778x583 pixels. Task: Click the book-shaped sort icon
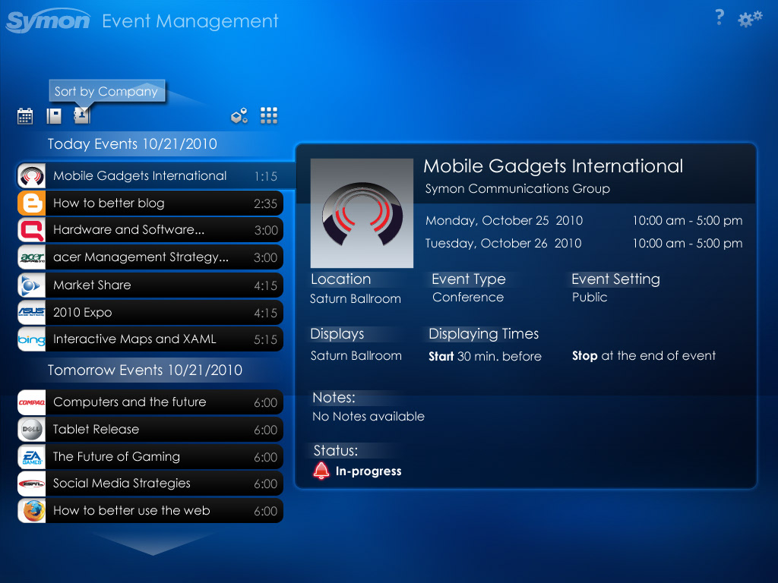(54, 115)
